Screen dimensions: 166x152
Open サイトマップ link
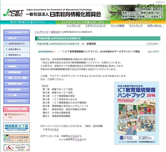(136, 26)
